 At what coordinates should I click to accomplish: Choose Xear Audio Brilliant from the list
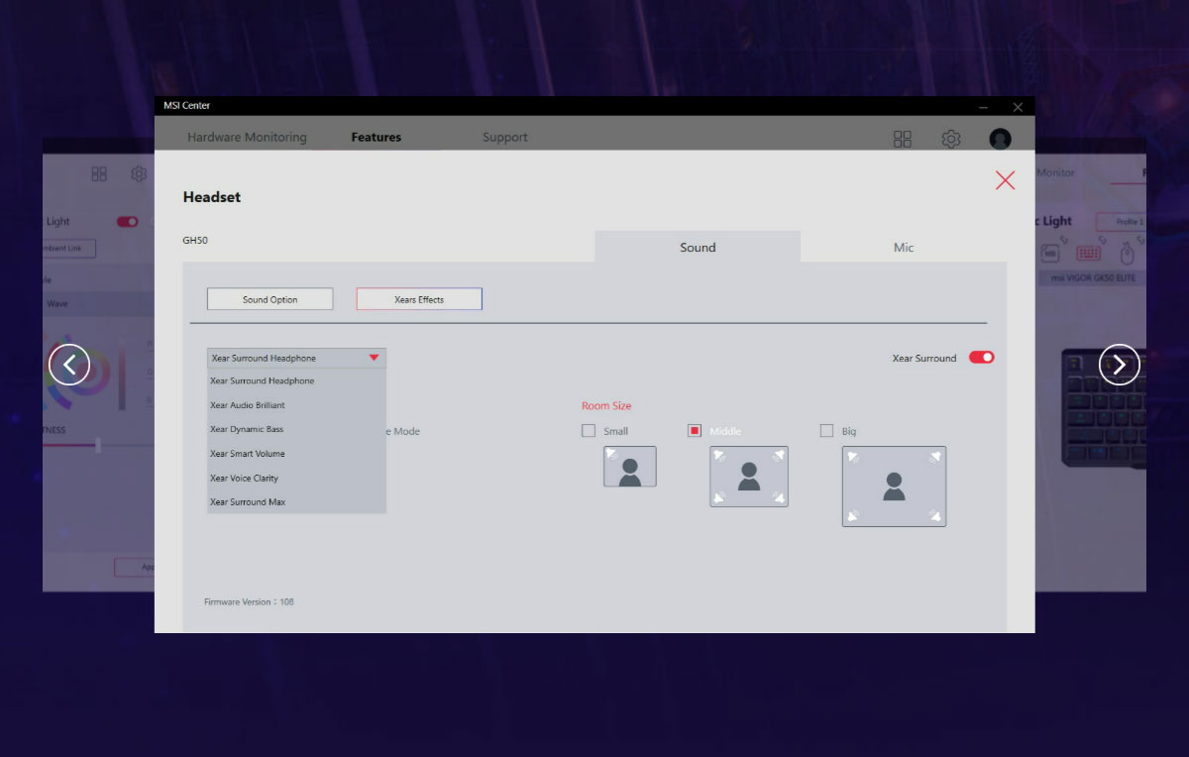pos(296,405)
